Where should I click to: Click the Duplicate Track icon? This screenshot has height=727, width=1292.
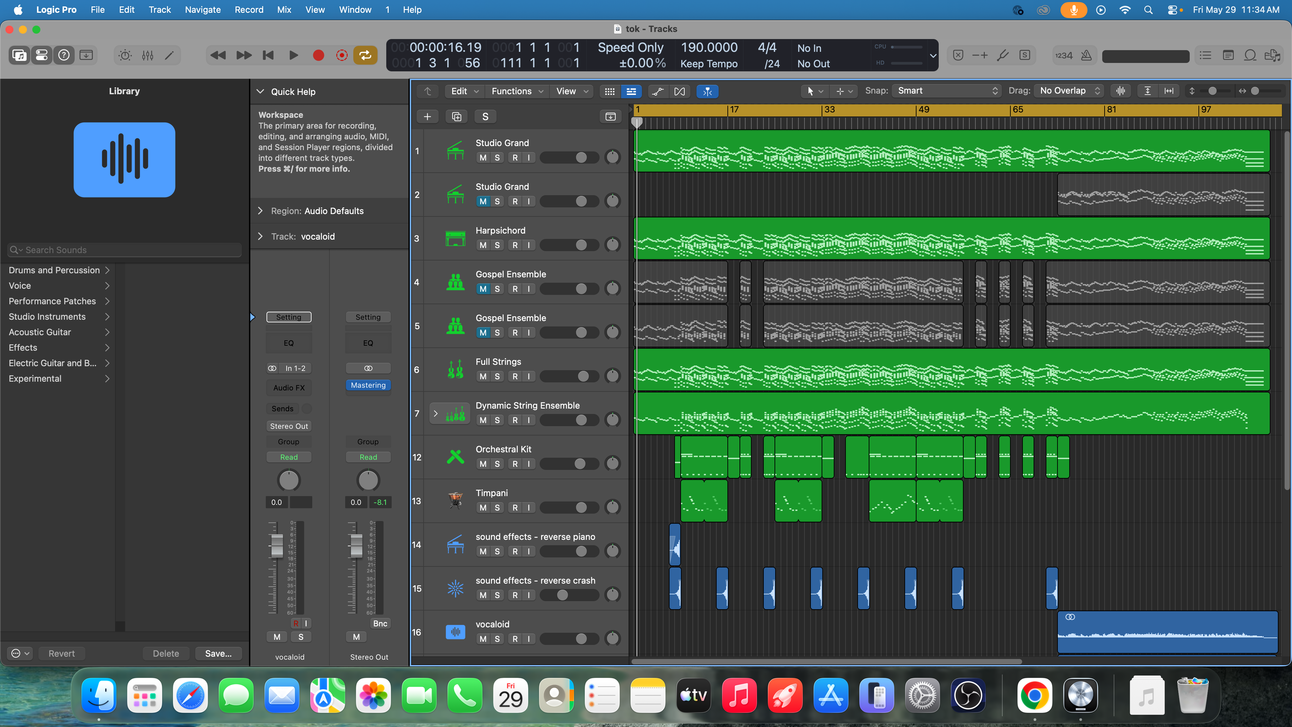pos(457,116)
